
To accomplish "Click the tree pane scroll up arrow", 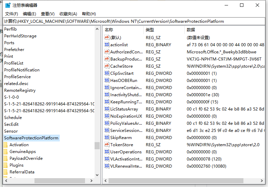I will pos(97,30).
